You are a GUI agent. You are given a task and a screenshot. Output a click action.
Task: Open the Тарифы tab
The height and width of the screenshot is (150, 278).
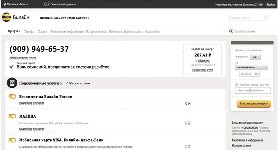(29, 31)
